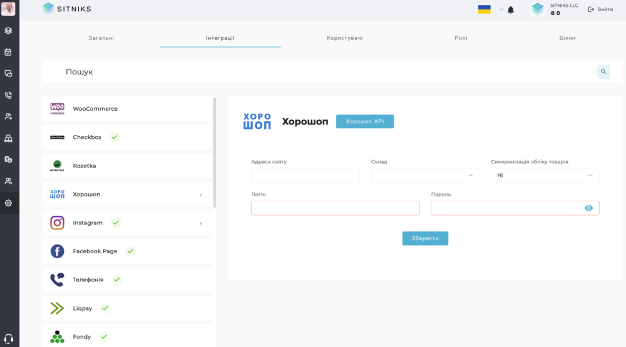Select Instagram integration
Image resolution: width=626 pixels, height=347 pixels.
point(127,223)
